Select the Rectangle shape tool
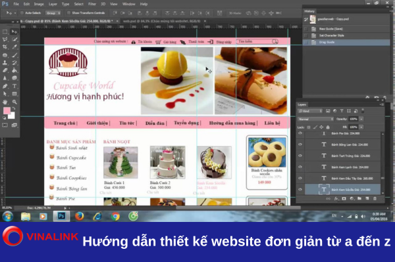Screen dimensions: 395x262 pos(14,94)
